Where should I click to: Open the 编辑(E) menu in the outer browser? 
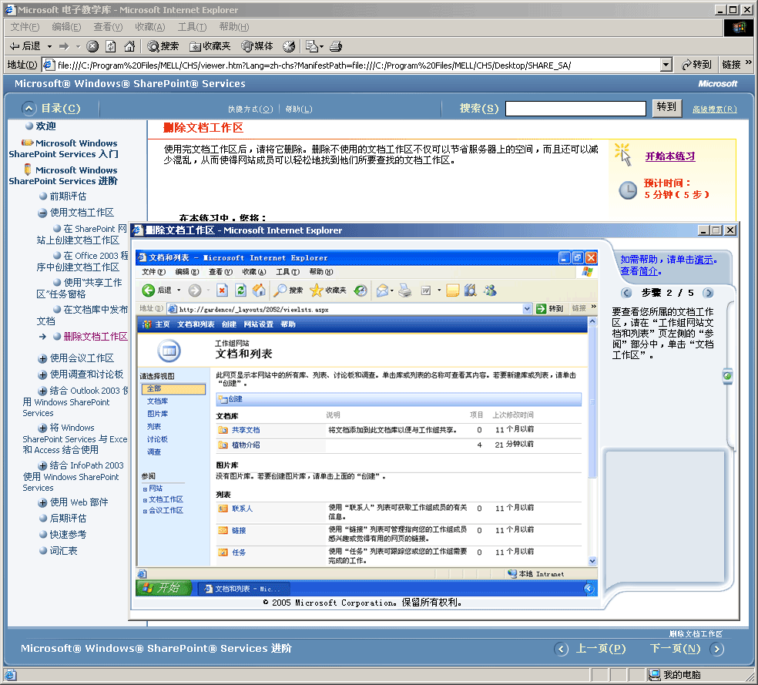(67, 27)
